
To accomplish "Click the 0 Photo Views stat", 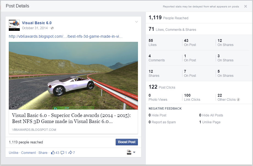I will [x=158, y=97].
